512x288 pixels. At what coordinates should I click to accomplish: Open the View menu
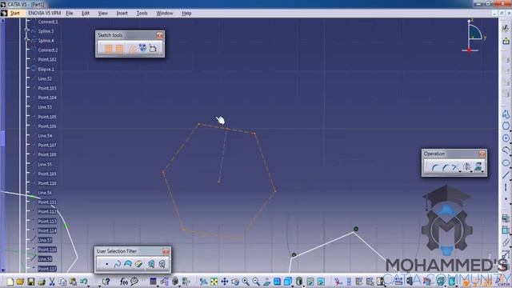point(103,14)
